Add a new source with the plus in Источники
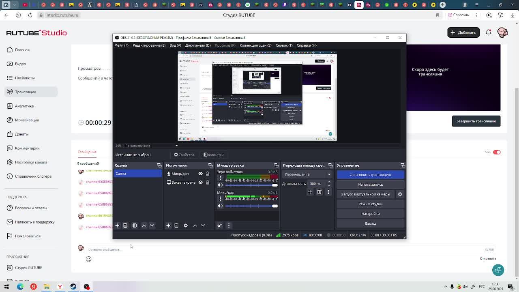Viewport: 519px width, 292px height. click(x=168, y=225)
